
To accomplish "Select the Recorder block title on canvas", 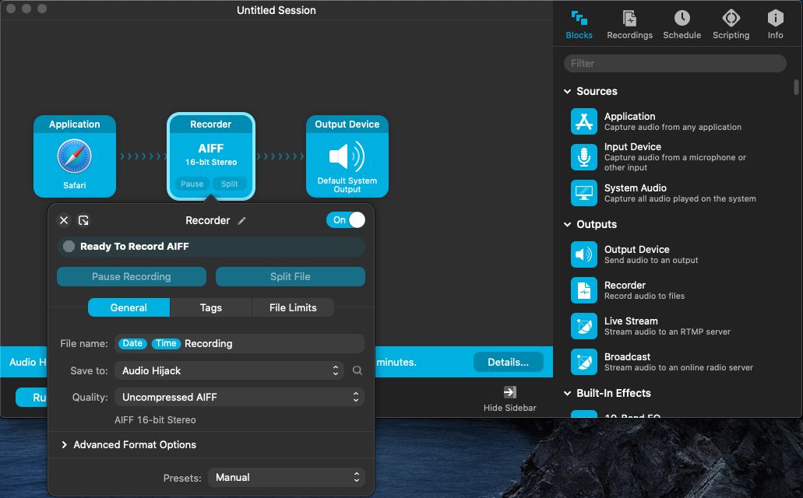I will point(210,124).
